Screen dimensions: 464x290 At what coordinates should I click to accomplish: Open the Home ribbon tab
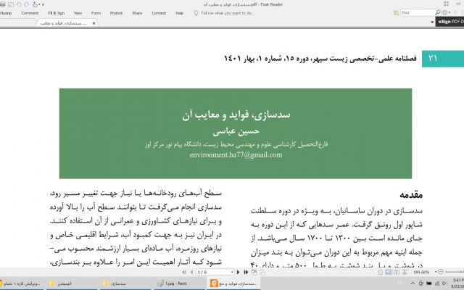point(6,13)
